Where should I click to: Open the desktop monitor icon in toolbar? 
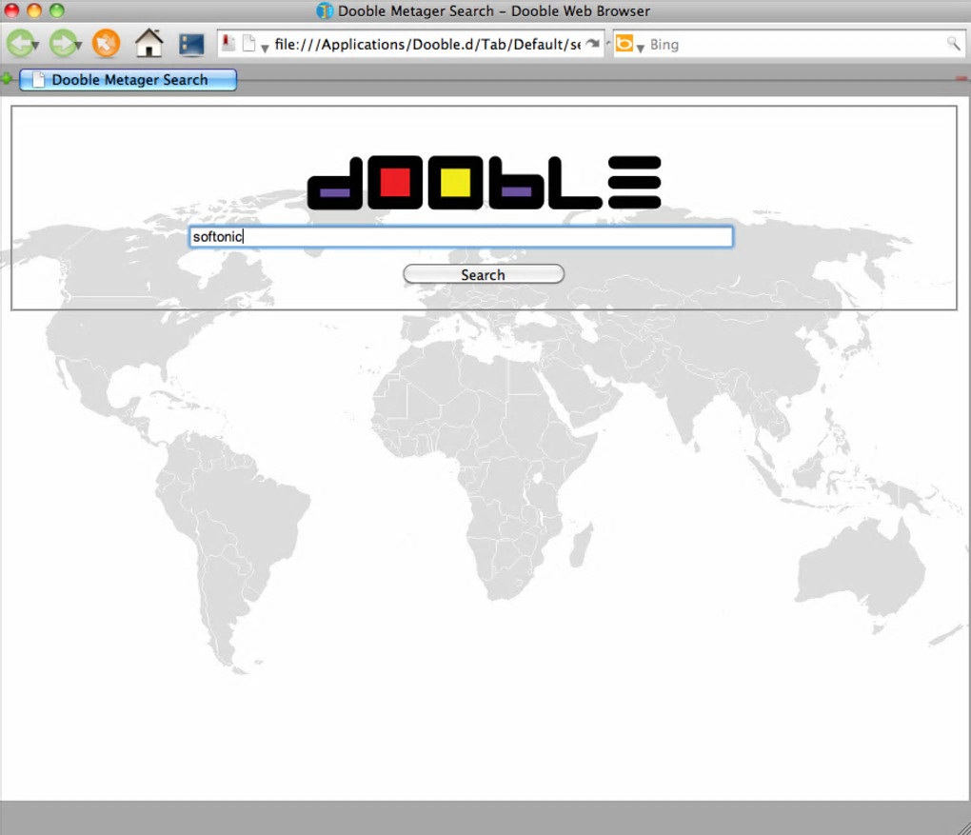coord(191,45)
